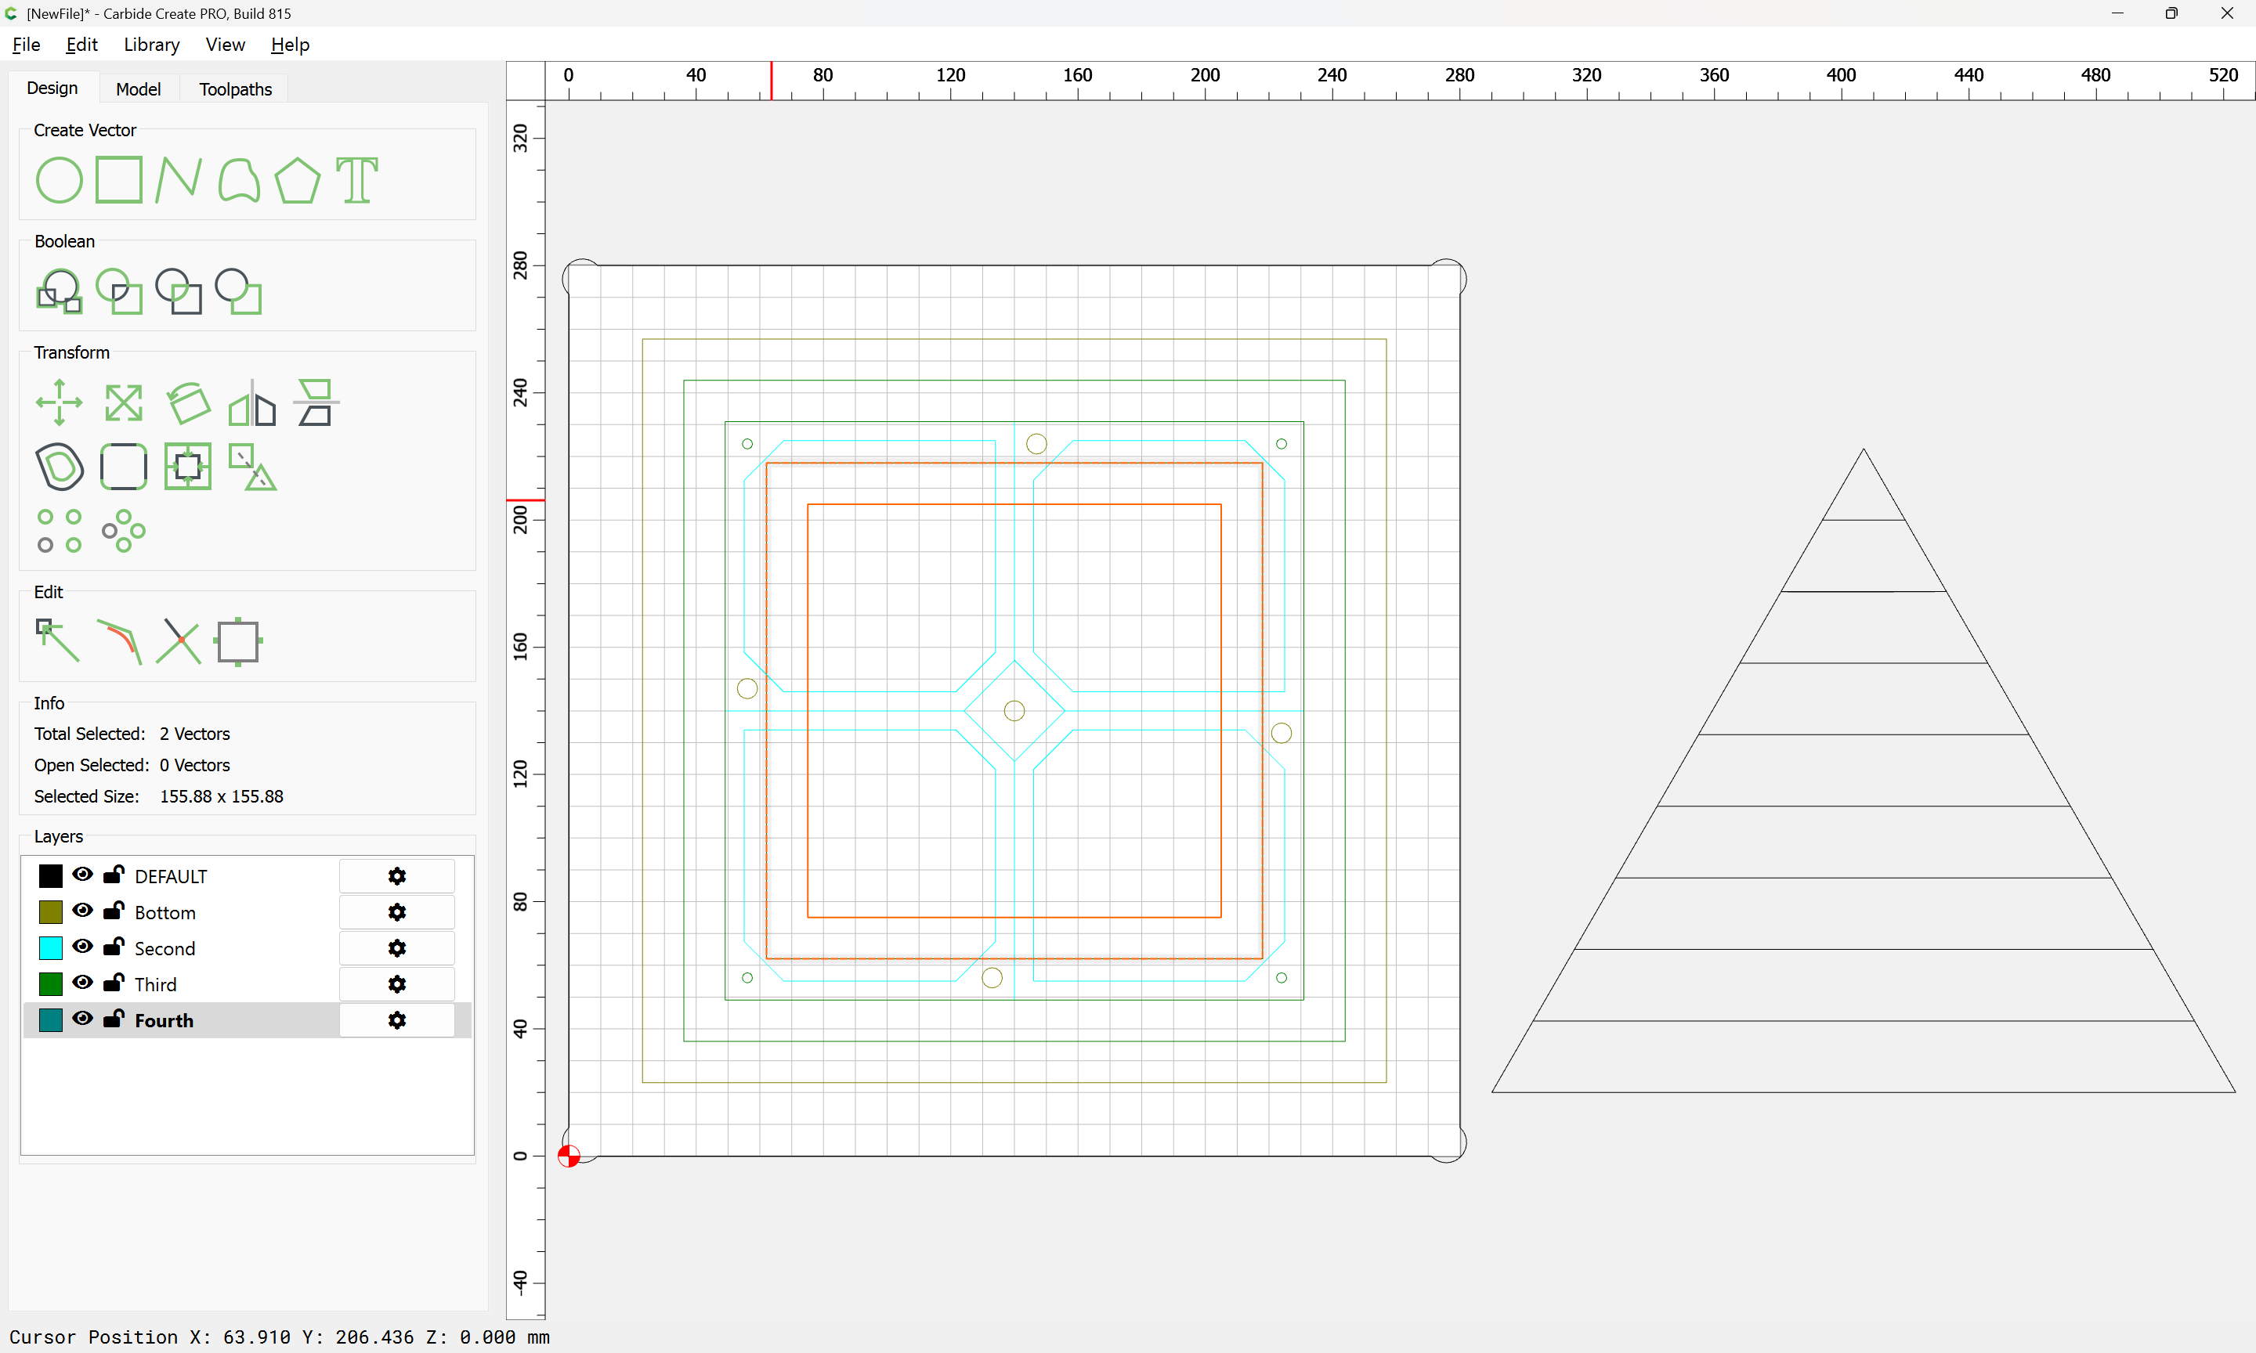2256x1353 pixels.
Task: Open the Group vectors tool
Action: pos(251,467)
